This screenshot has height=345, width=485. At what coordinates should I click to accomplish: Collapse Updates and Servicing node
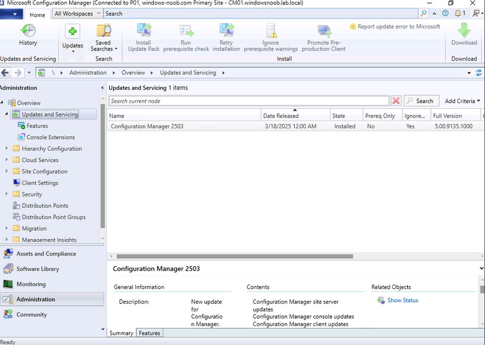[6, 114]
